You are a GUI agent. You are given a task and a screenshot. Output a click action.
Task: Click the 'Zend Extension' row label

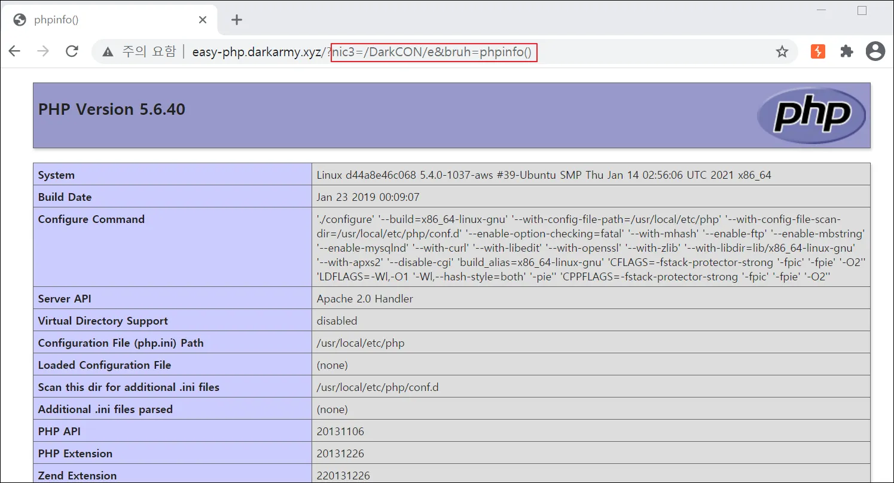click(x=78, y=476)
